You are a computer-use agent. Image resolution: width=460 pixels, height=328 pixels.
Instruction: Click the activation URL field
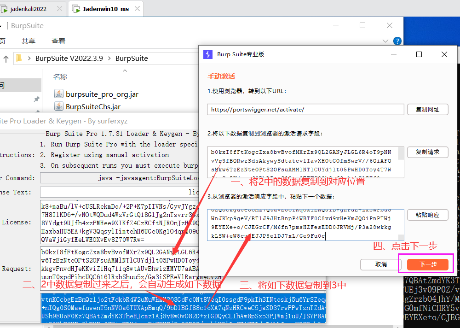(x=305, y=109)
